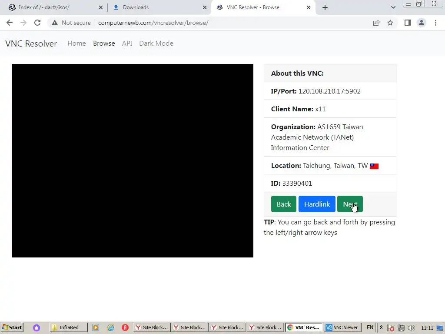Image resolution: width=445 pixels, height=334 pixels.
Task: Restore down the browser window
Action: [419, 3]
